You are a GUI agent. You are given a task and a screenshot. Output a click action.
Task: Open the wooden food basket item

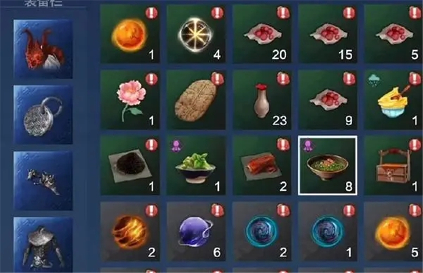pos(393,166)
